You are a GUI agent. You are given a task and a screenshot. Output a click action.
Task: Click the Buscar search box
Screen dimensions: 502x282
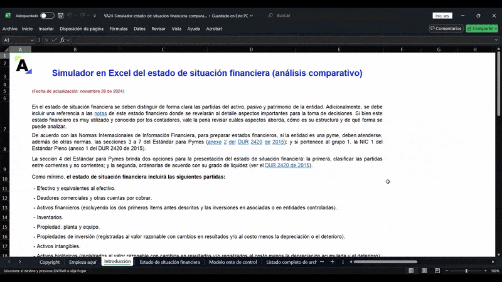coord(314,15)
